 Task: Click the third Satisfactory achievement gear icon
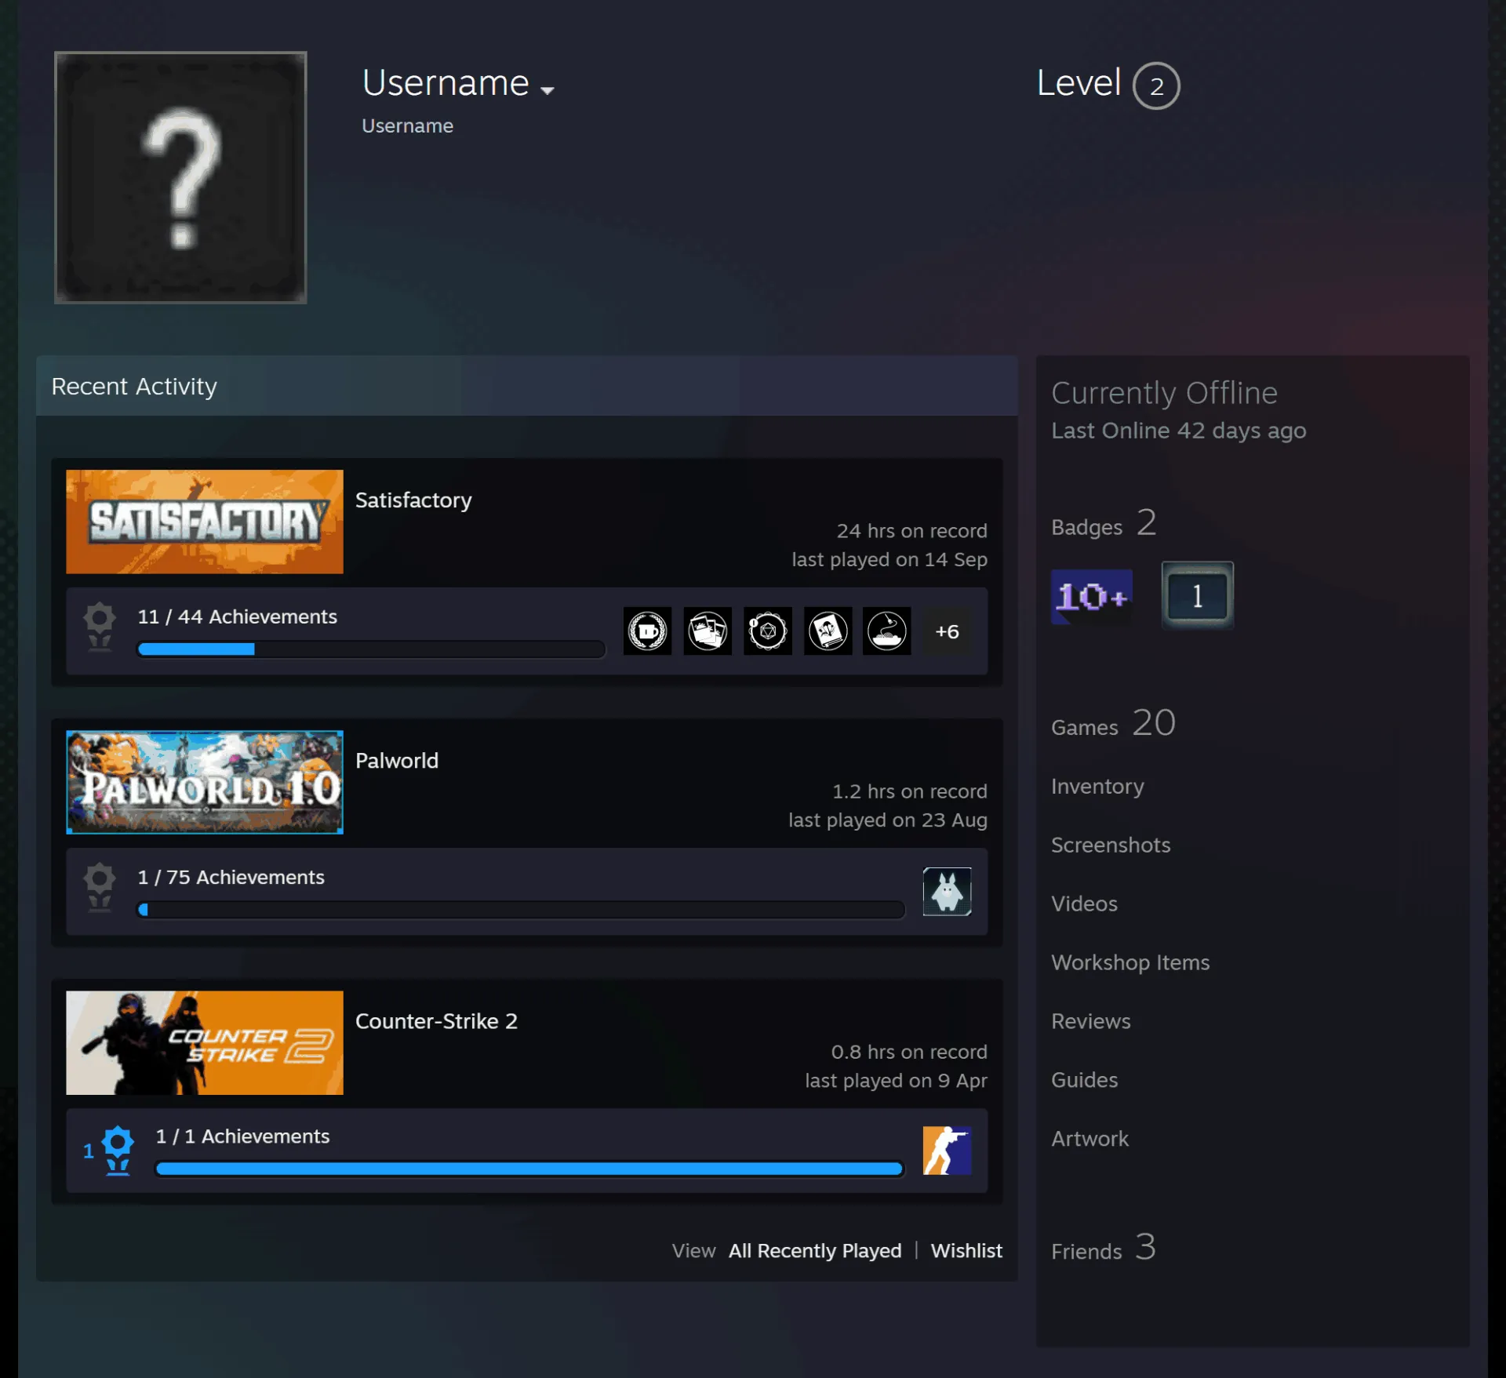click(x=768, y=631)
